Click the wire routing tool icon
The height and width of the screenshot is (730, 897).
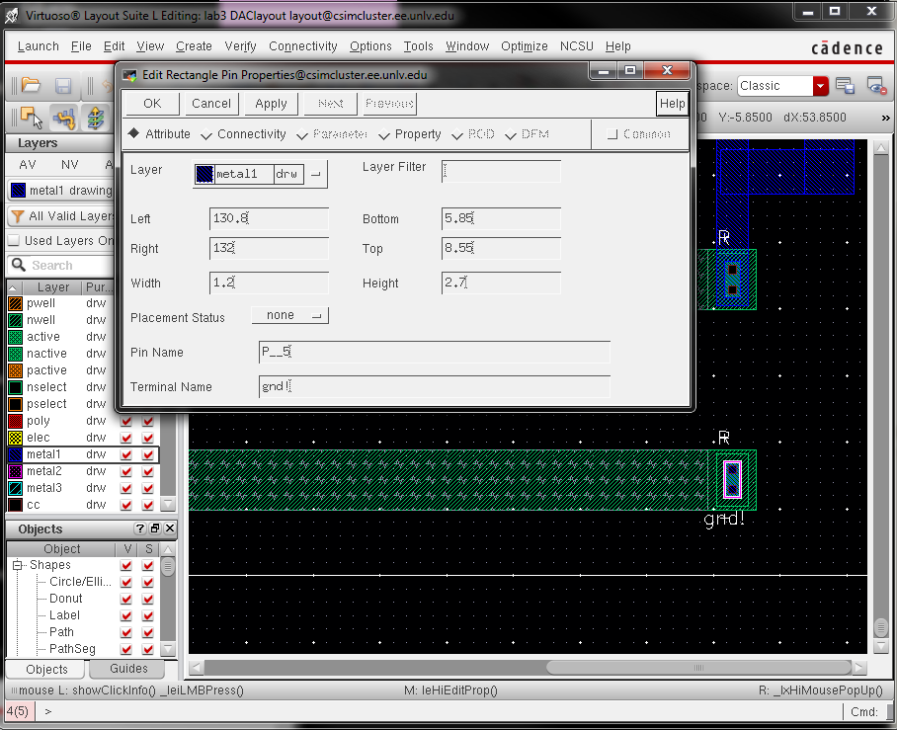[64, 119]
